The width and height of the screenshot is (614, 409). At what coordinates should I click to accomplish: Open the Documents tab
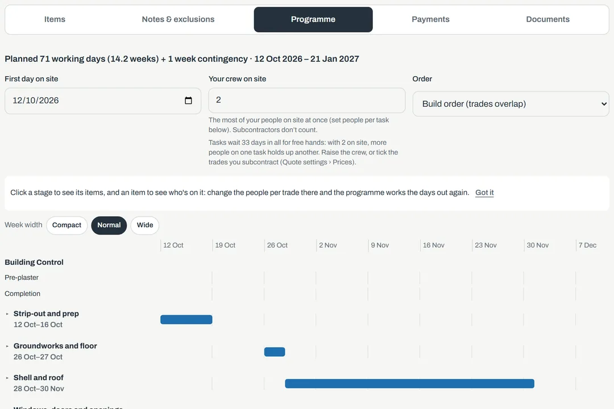(548, 19)
